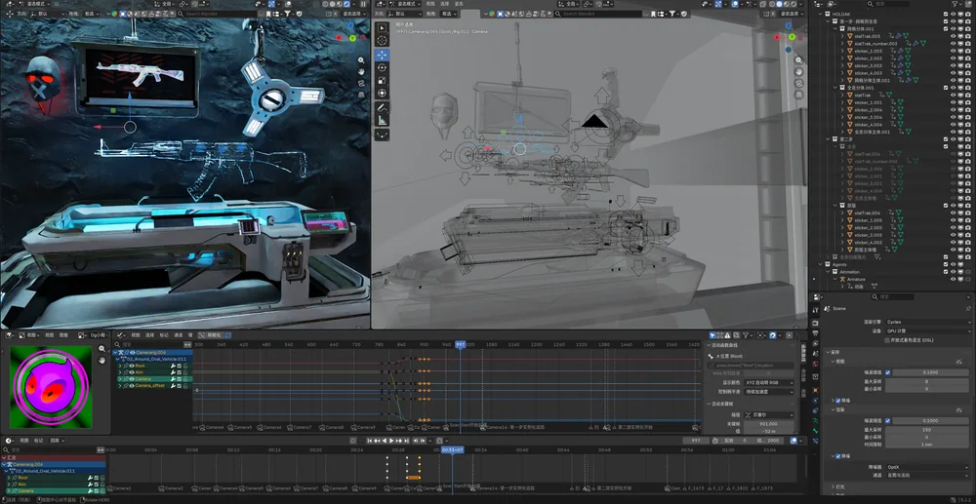This screenshot has width=976, height=504.
Task: Click the play animation button
Action: tap(391, 441)
